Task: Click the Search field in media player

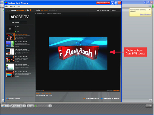Action: pyautogui.click(x=115, y=10)
